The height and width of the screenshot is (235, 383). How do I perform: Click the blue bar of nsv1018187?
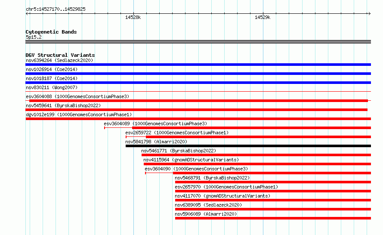(198, 83)
